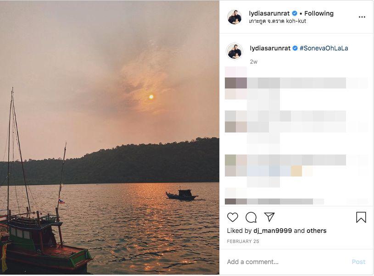
Task: Open the #SonevaOhLaLa hashtag
Action: (x=324, y=48)
